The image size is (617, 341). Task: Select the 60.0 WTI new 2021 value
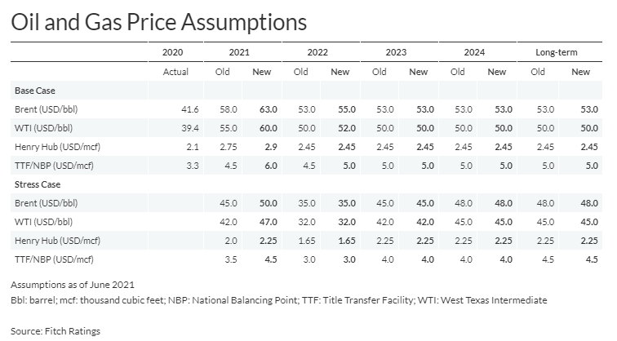[261, 127]
